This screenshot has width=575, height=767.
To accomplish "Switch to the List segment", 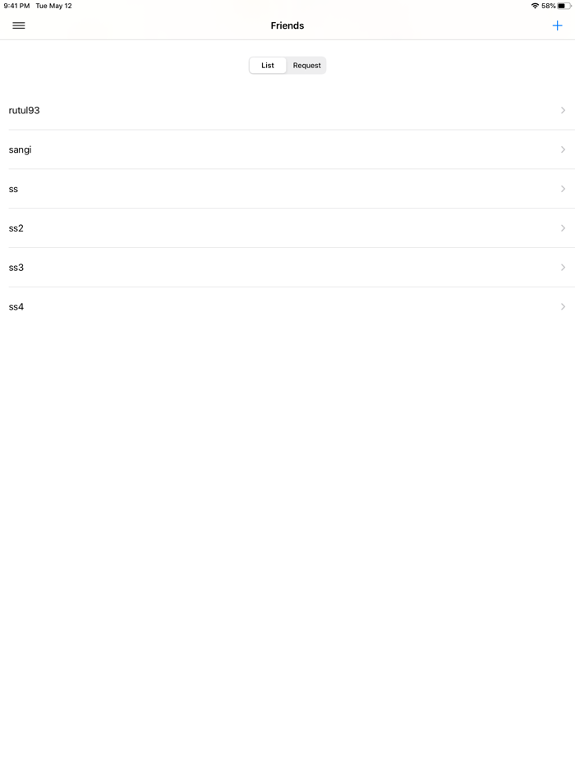I will [x=268, y=66].
